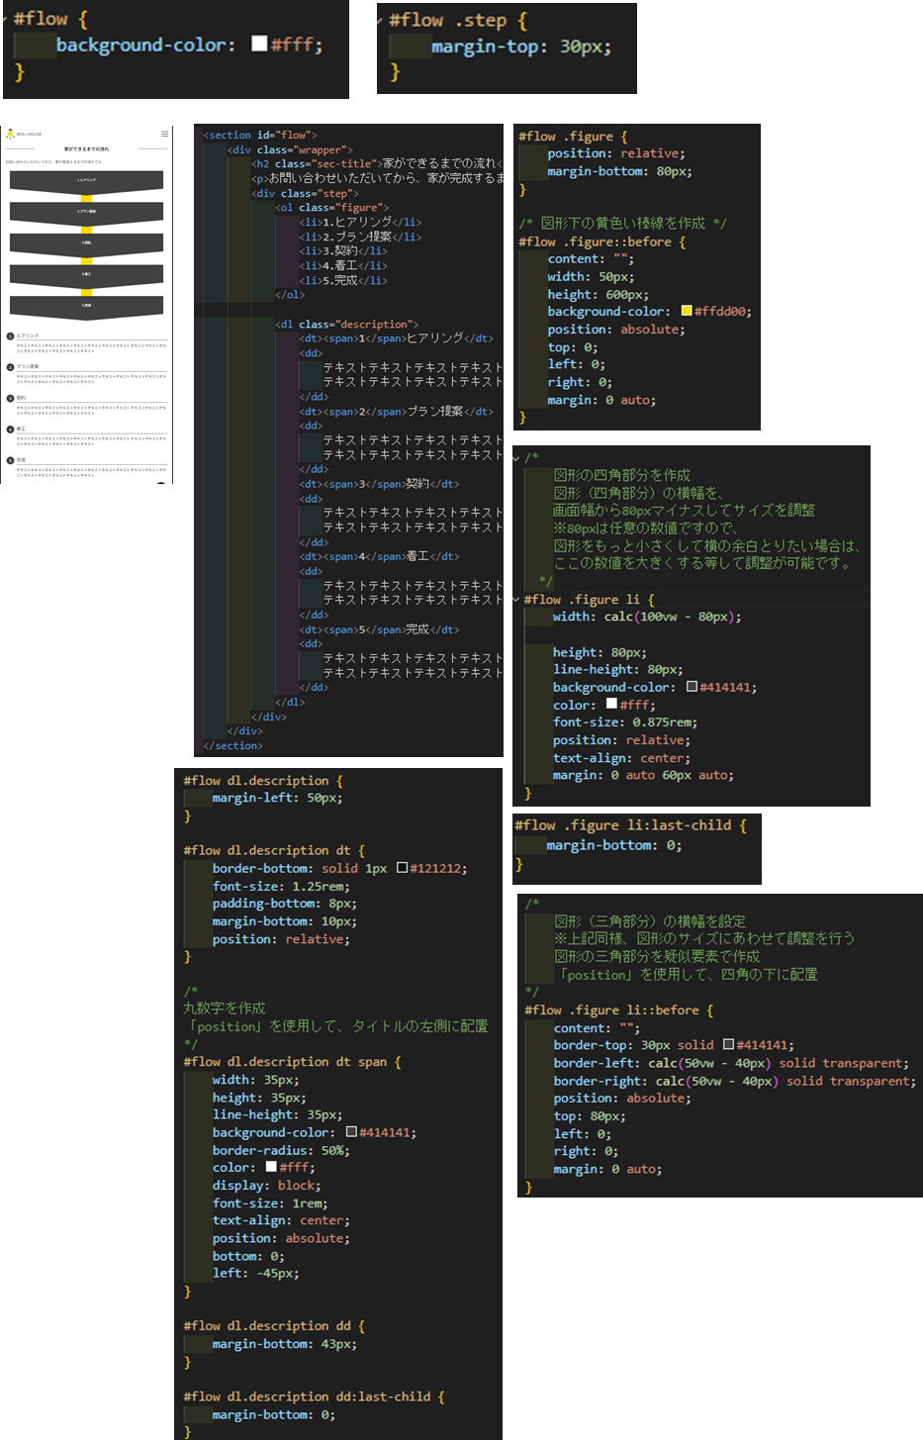Image resolution: width=923 pixels, height=1440 pixels.
Task: Click the numbered circle 1 beside ヒアリング
Action: [x=10, y=336]
